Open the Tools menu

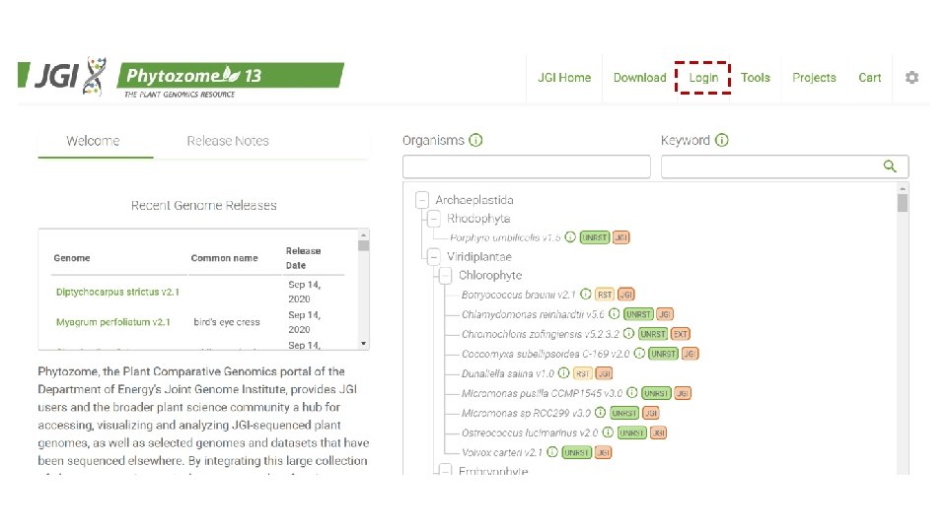(x=755, y=77)
